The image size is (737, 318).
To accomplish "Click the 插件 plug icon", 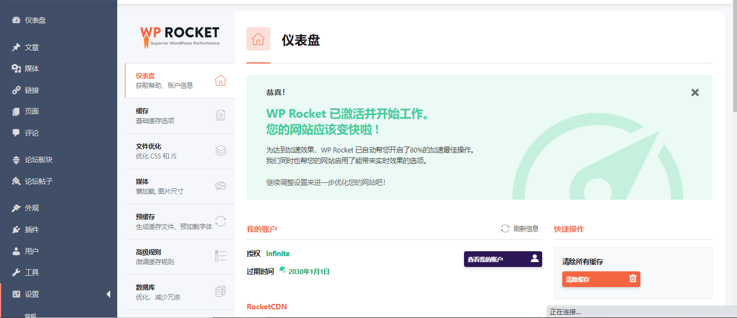I will click(16, 230).
